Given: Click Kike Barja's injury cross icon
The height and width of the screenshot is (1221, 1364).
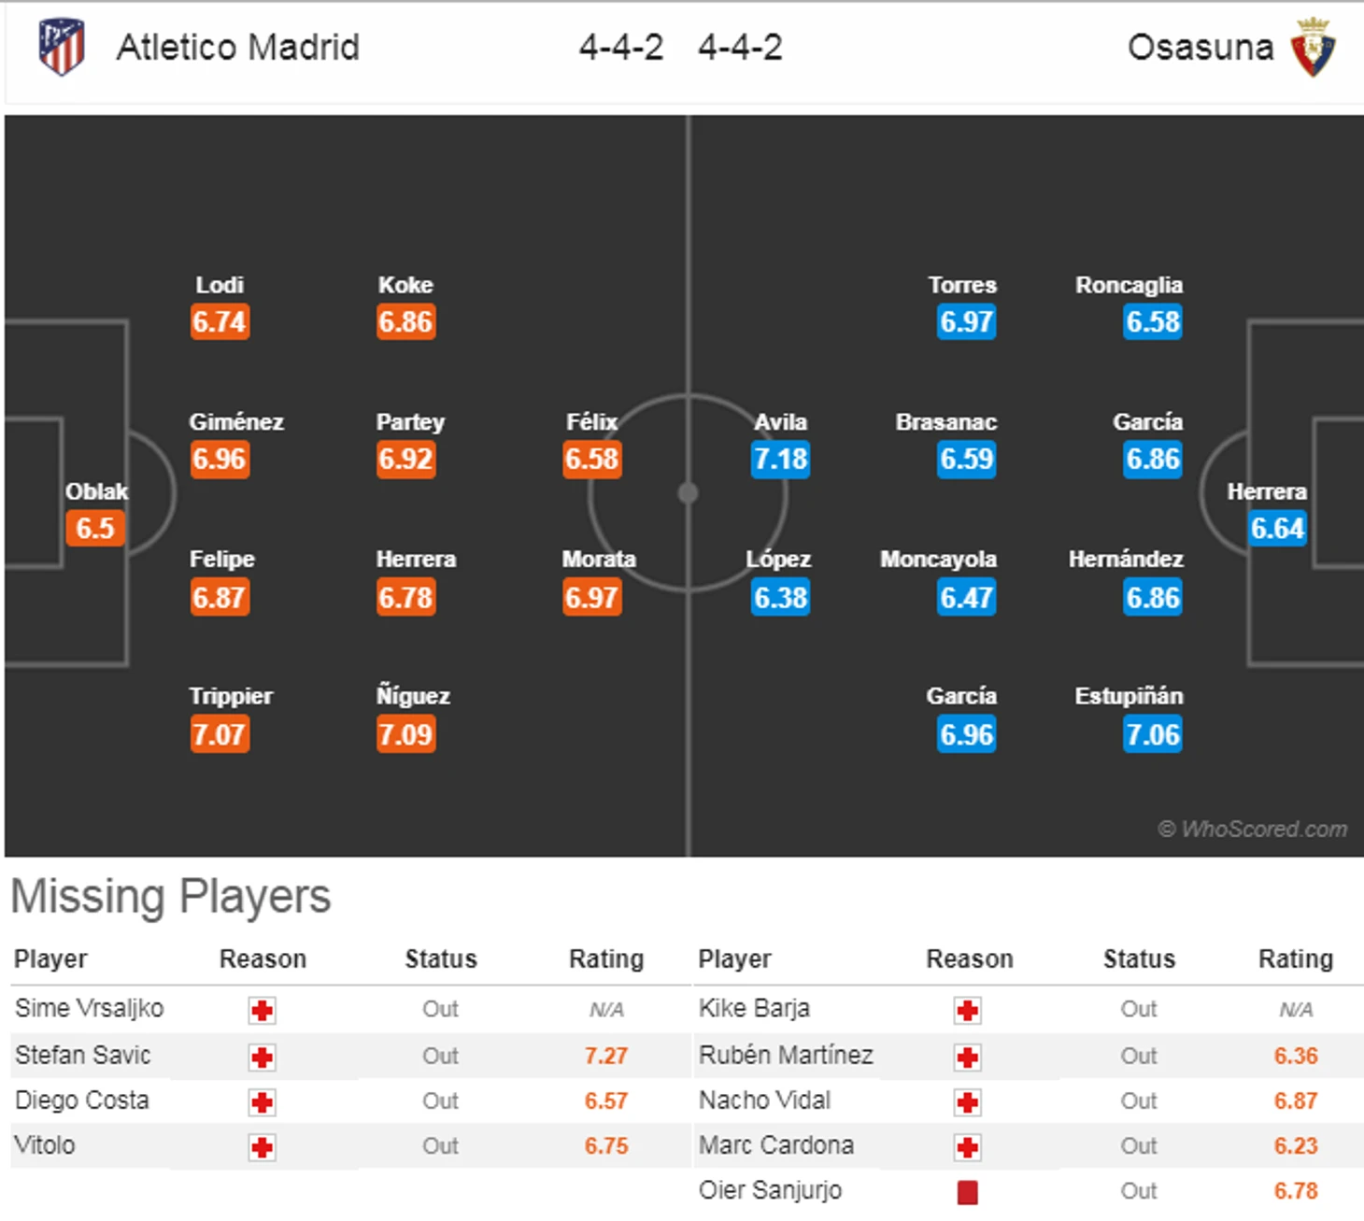Looking at the screenshot, I should click(968, 1011).
